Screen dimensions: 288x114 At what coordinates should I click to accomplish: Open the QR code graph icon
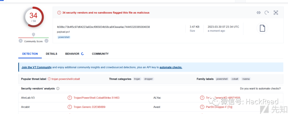point(276,13)
